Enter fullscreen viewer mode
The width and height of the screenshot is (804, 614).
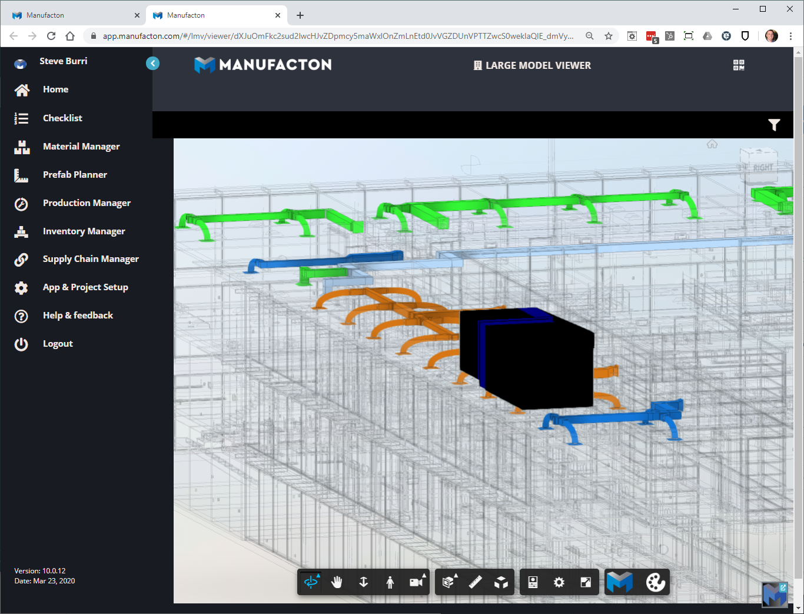[586, 582]
